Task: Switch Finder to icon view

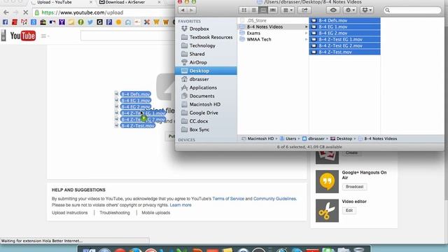Action: 244,10
